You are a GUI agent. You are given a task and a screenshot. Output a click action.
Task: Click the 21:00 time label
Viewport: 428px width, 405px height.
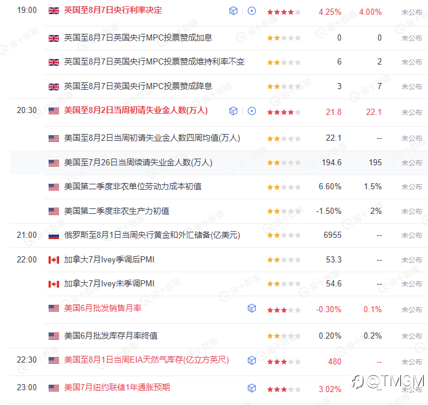point(27,235)
